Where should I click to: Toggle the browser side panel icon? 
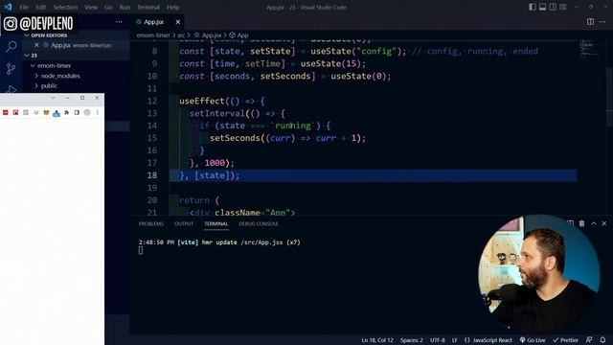click(x=77, y=112)
